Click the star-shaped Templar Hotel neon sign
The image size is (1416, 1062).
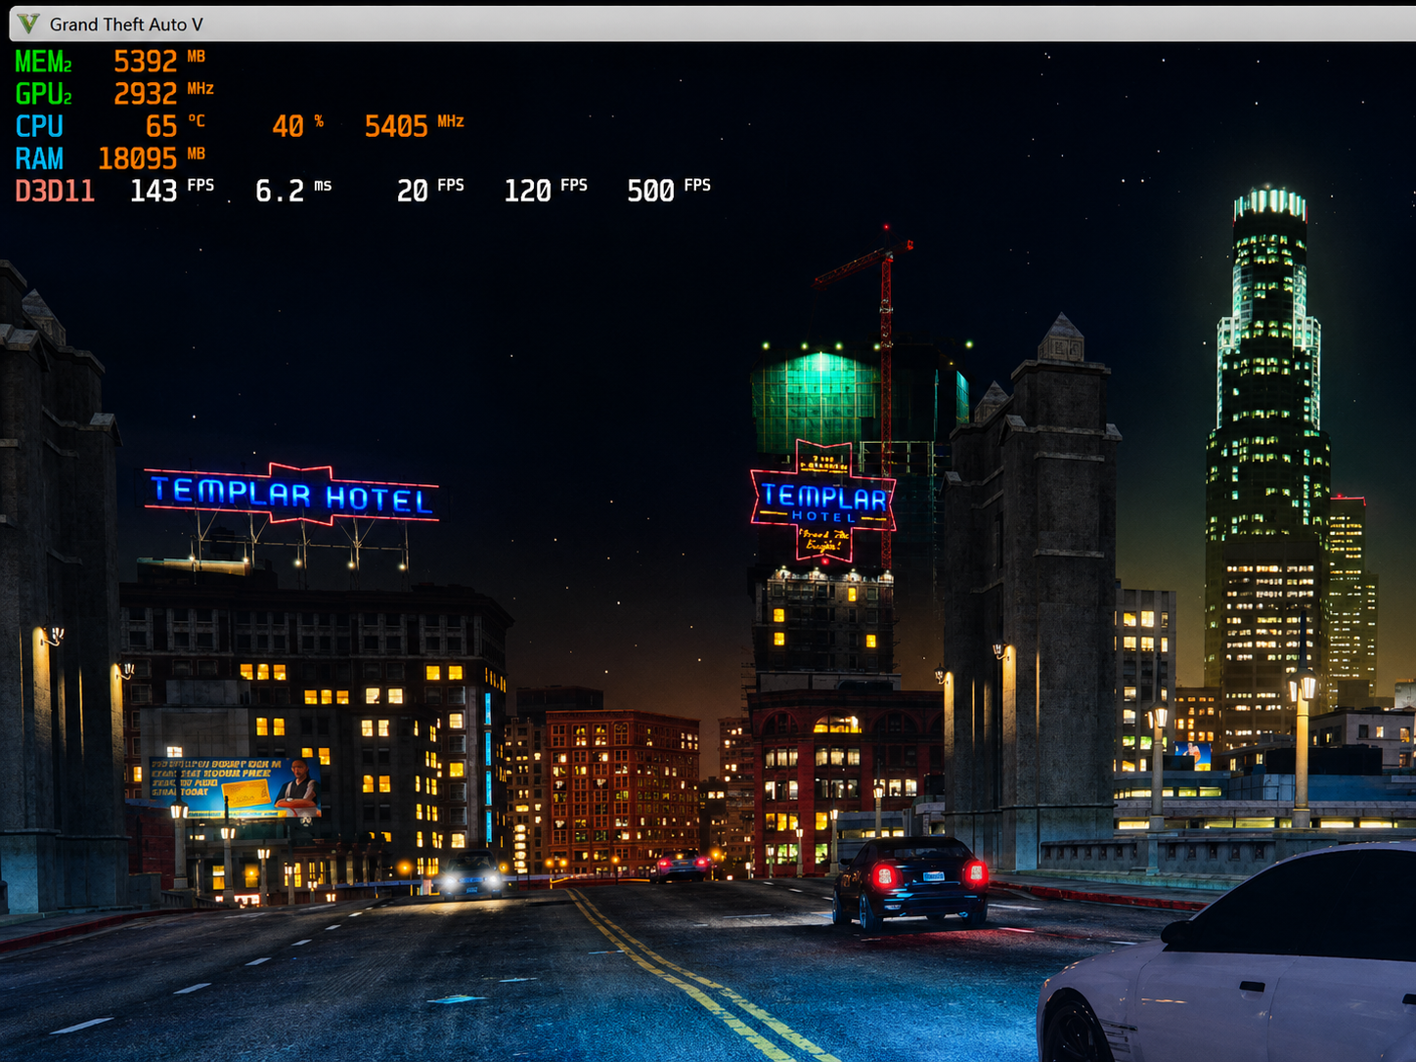click(x=822, y=502)
